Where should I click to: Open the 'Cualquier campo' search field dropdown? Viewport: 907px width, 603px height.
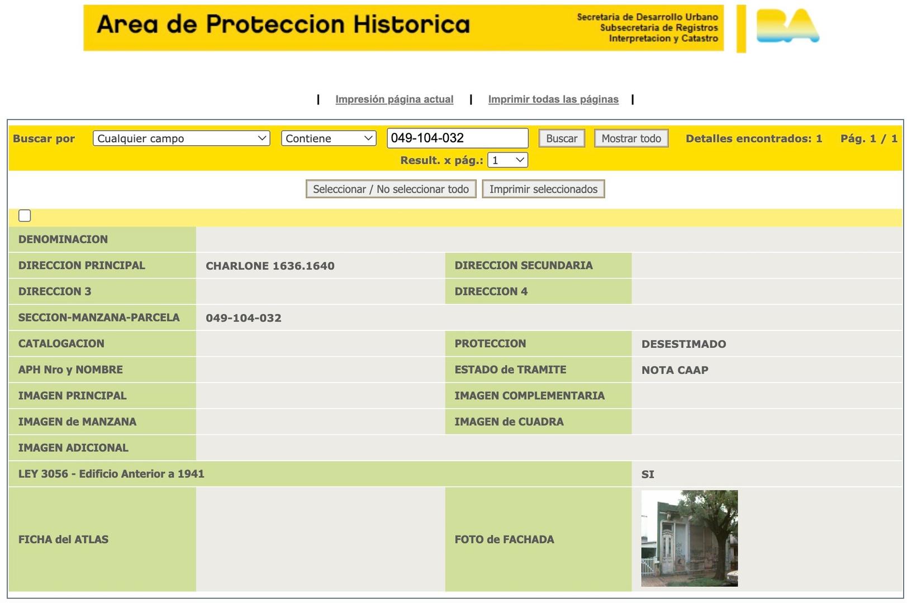click(182, 138)
